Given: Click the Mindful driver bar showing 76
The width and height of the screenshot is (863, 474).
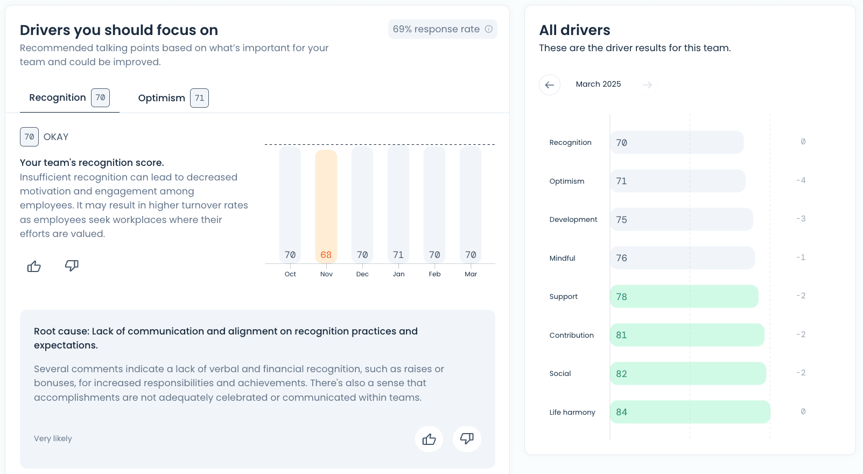Looking at the screenshot, I should pos(683,258).
